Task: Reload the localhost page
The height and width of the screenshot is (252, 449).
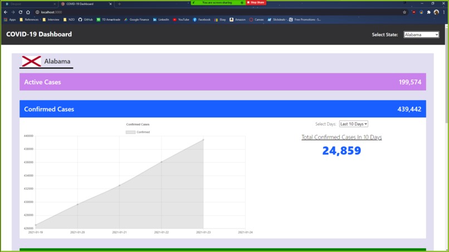Action: coord(21,12)
